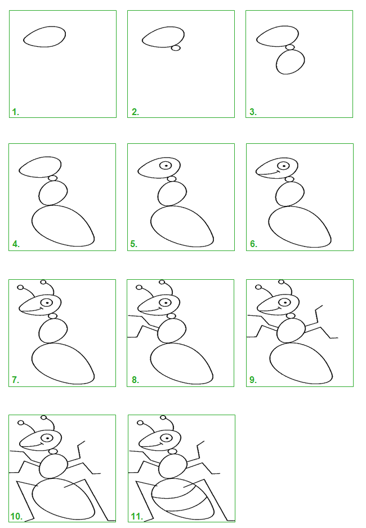Click the step 1 head outline panel
The image size is (366, 528).
point(63,64)
